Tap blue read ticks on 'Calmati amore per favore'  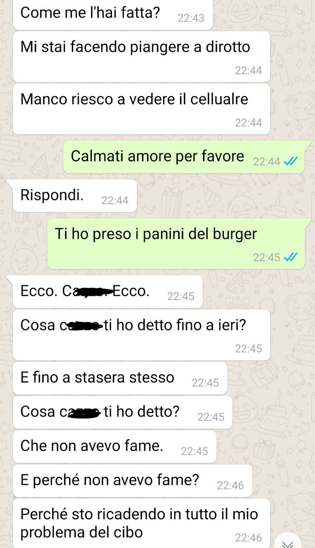(x=291, y=161)
